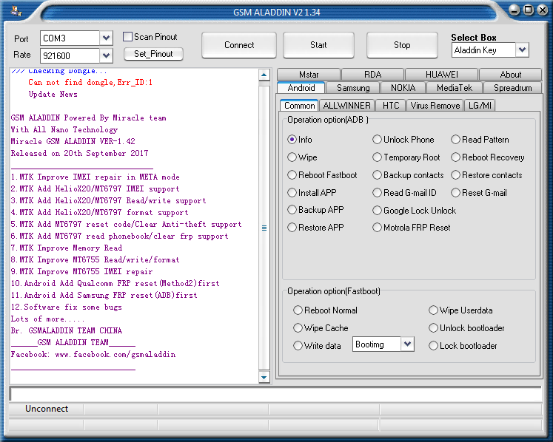Open the Bootimg partition dropdown

click(407, 344)
